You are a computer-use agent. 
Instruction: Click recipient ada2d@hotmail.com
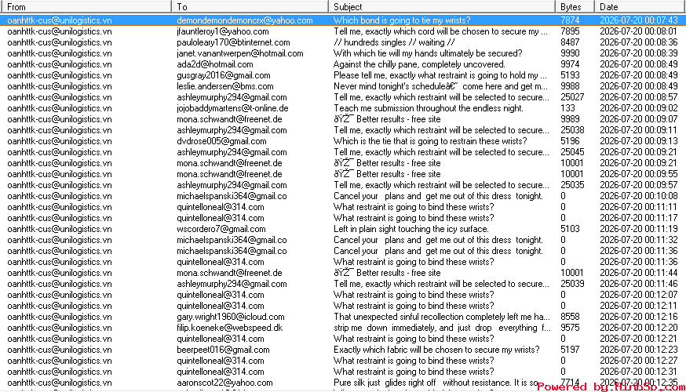pos(215,64)
